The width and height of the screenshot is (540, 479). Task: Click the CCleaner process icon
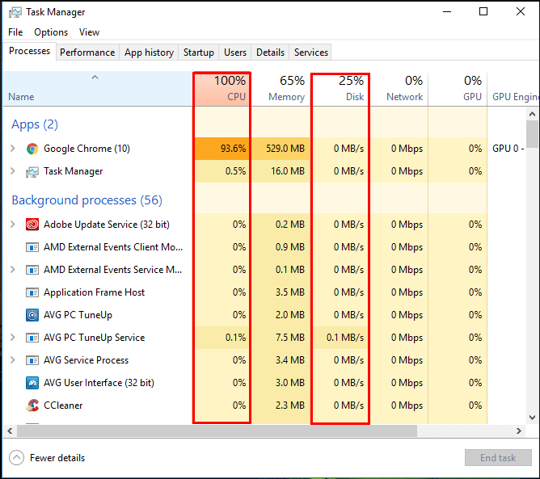[x=32, y=405]
